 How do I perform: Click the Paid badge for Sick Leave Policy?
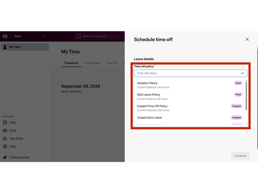coord(238,94)
